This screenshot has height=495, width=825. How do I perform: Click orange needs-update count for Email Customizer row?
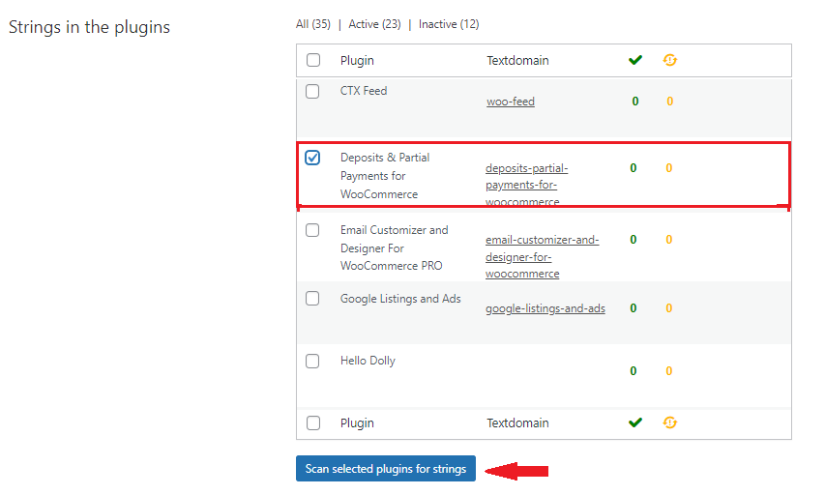(x=668, y=240)
